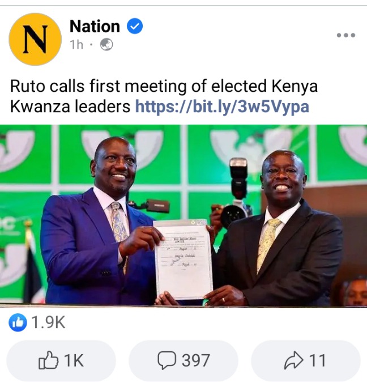Open the 397 comments count
Viewport: 367px width, 383px height.
pos(196,360)
